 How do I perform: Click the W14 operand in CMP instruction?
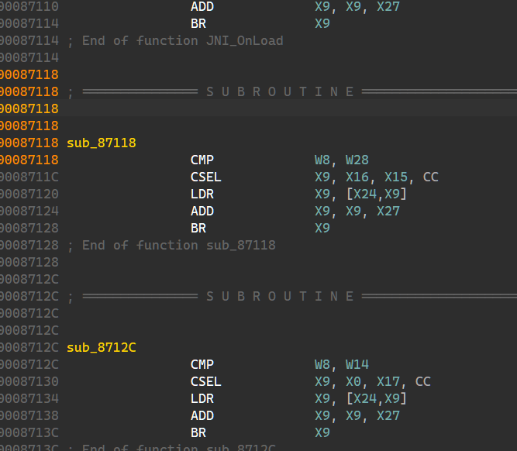(357, 364)
